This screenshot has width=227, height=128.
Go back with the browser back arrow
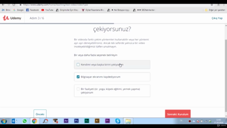click(3, 5)
